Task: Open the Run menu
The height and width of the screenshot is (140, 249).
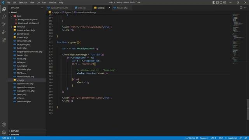Action: tap(44, 3)
